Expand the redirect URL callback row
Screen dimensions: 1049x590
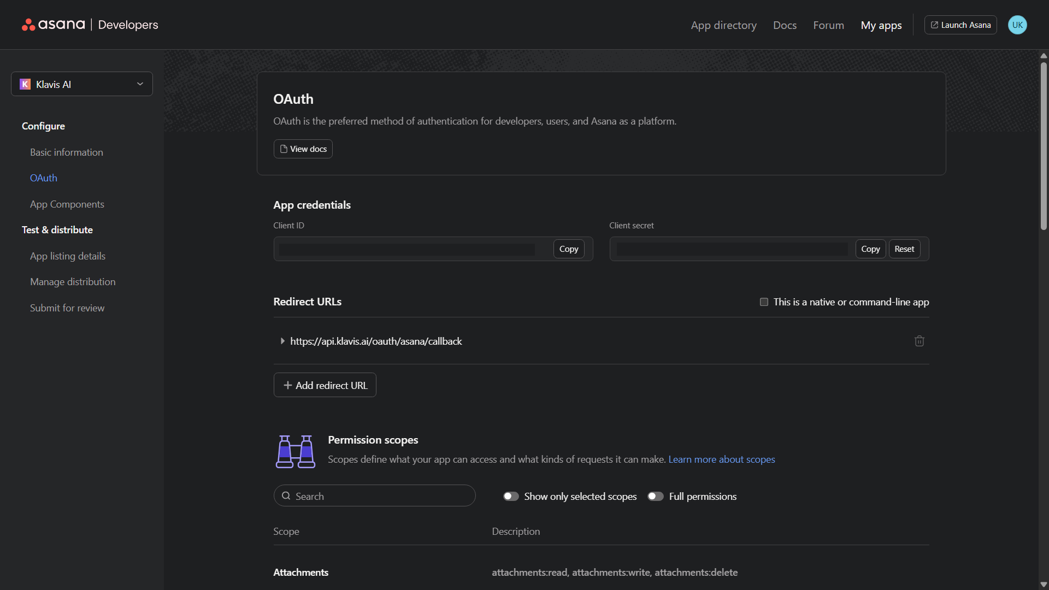pos(282,341)
